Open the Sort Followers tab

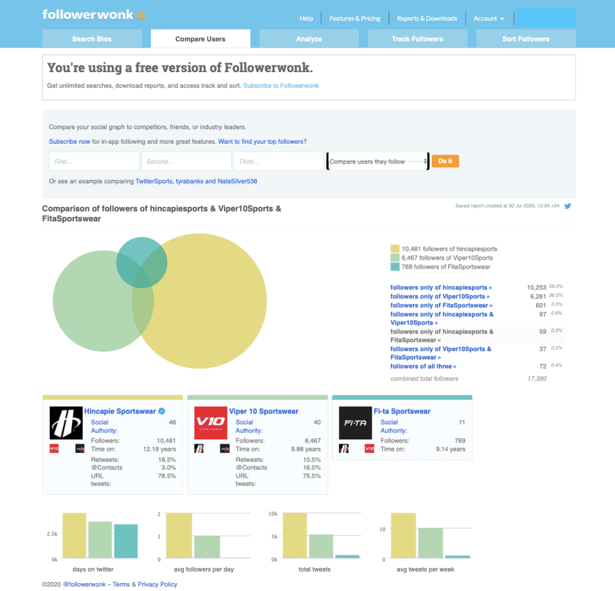pyautogui.click(x=526, y=39)
